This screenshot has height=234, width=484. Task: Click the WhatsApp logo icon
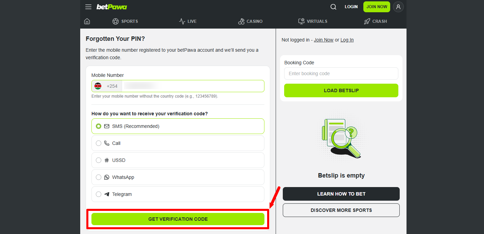click(x=107, y=177)
